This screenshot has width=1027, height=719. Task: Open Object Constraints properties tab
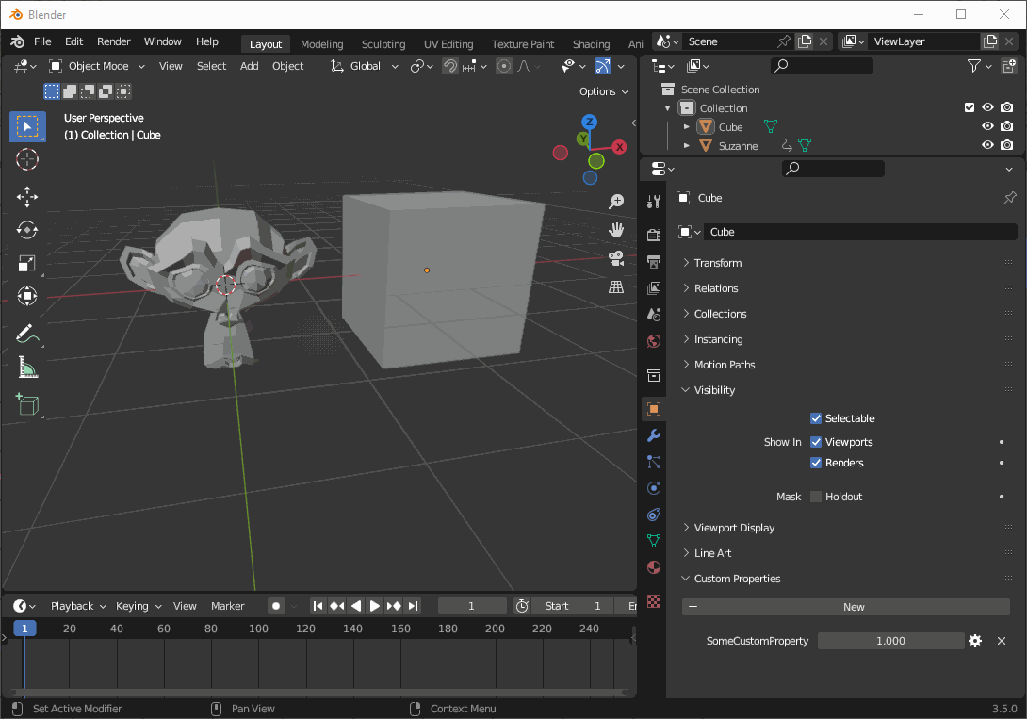[654, 515]
